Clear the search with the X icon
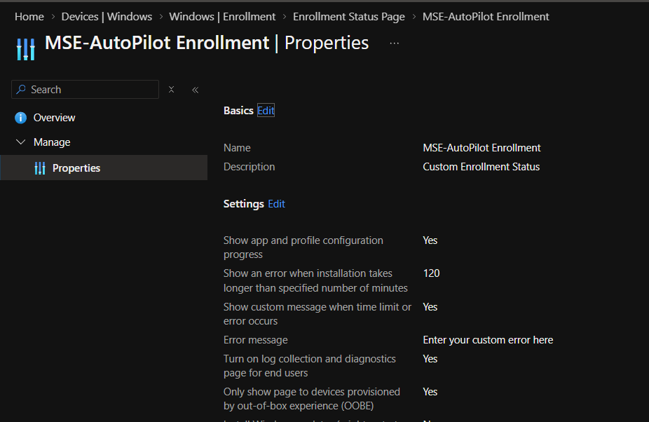Image resolution: width=649 pixels, height=422 pixels. pyautogui.click(x=171, y=90)
